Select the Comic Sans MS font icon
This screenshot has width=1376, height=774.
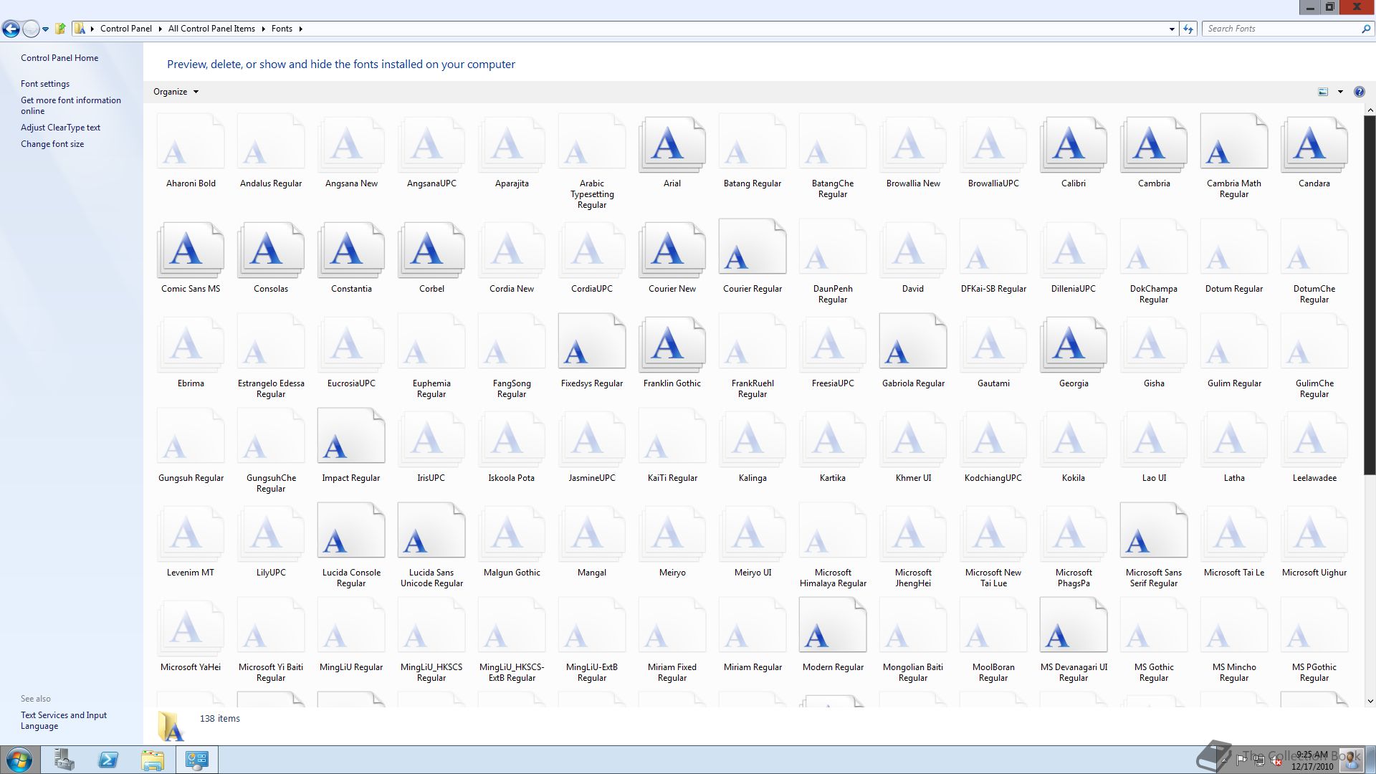(x=190, y=251)
